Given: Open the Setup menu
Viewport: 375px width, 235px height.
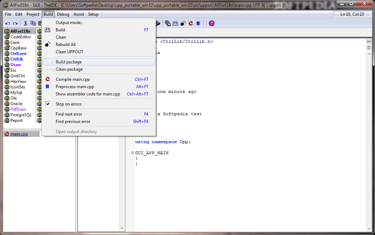Looking at the screenshot, I should (93, 14).
